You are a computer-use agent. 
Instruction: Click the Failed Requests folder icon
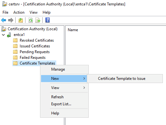15,58
